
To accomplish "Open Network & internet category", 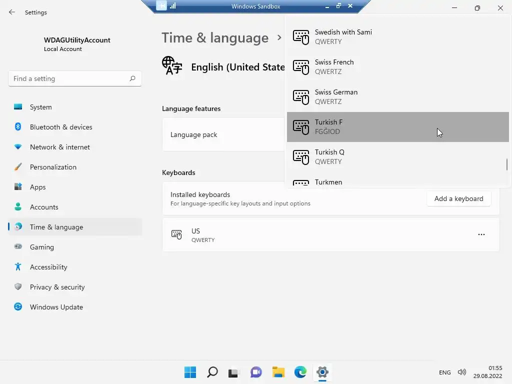I will (x=75, y=147).
